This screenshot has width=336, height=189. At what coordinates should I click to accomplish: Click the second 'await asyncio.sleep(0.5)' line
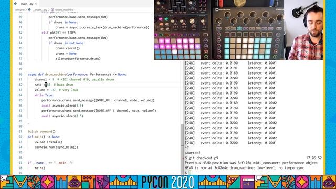(62, 116)
